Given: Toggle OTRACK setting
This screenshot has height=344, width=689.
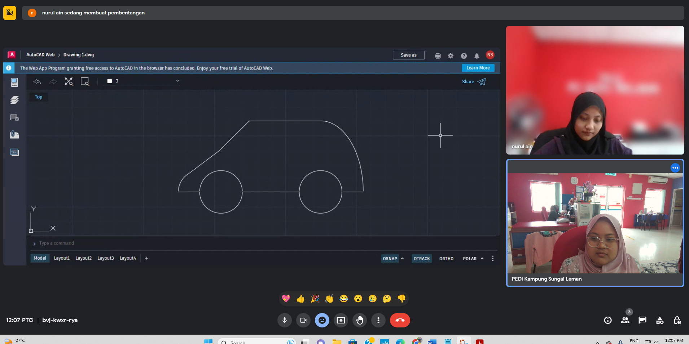Looking at the screenshot, I should [421, 259].
